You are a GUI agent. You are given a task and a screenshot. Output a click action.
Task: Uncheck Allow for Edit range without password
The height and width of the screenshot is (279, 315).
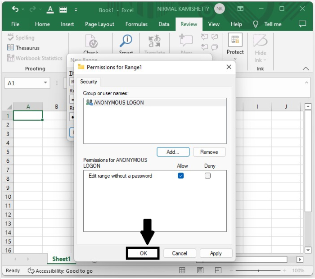pyautogui.click(x=180, y=176)
